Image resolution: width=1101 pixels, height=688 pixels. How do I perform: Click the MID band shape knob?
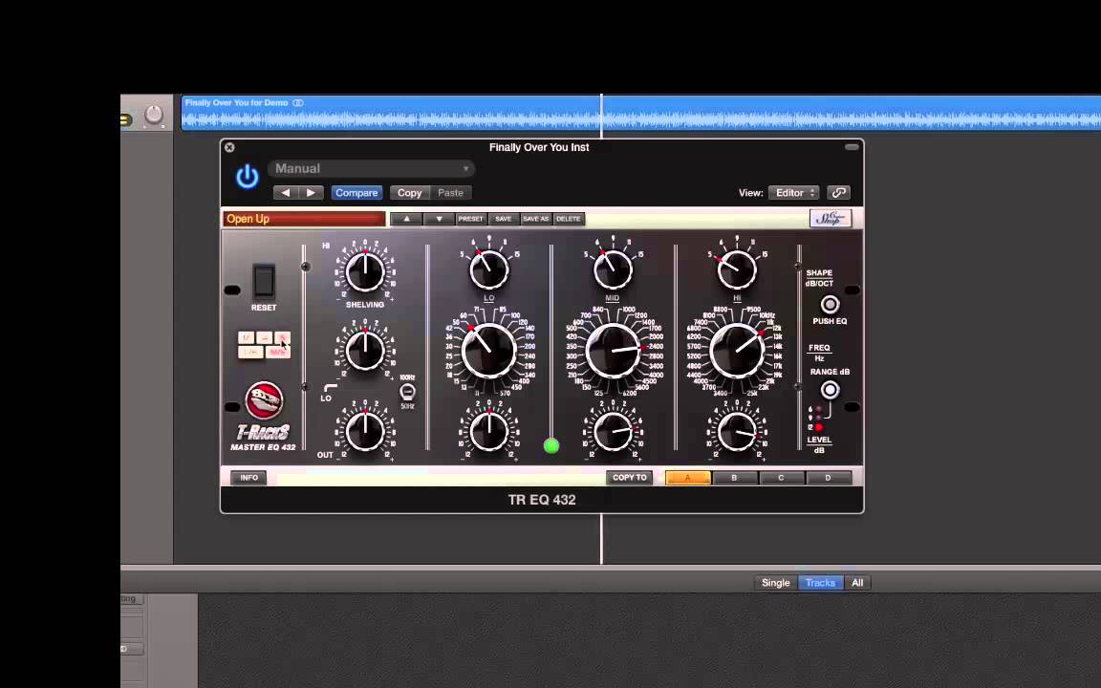(613, 269)
